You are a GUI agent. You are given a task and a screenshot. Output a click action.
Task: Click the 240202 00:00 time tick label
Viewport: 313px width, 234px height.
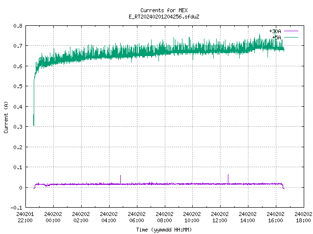click(53, 217)
